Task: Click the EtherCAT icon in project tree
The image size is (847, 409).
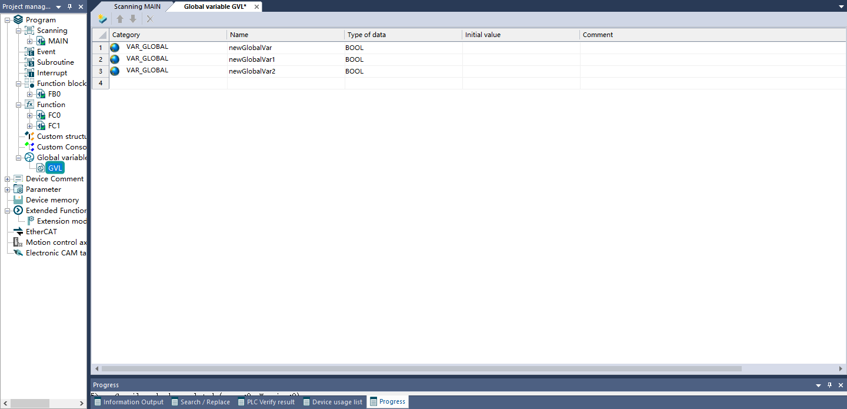Action: coord(18,232)
